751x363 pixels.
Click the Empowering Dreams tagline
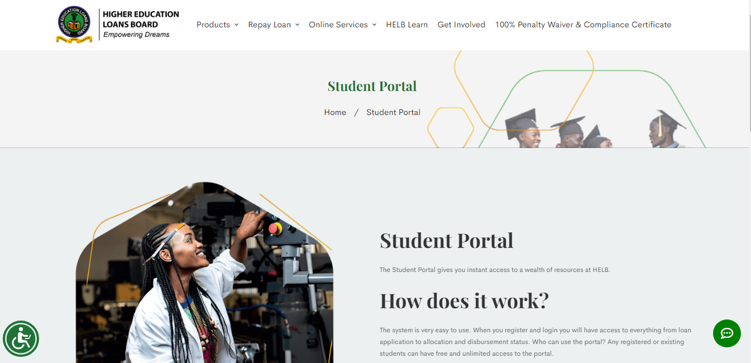pyautogui.click(x=136, y=35)
